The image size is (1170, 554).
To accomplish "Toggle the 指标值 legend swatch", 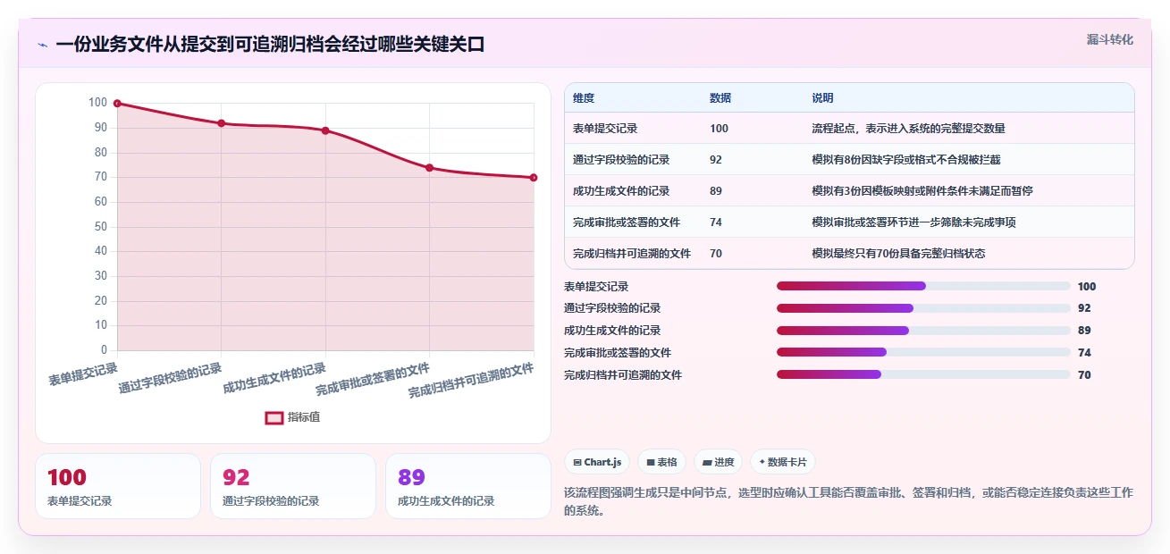I will point(274,417).
